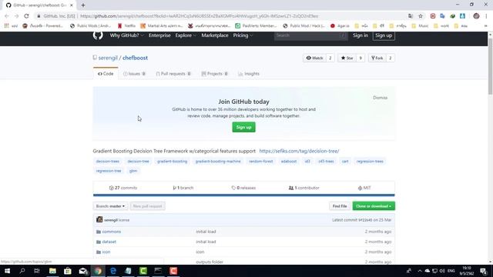
Task: Open the Microsoft Store taskbar icon
Action: point(68,271)
